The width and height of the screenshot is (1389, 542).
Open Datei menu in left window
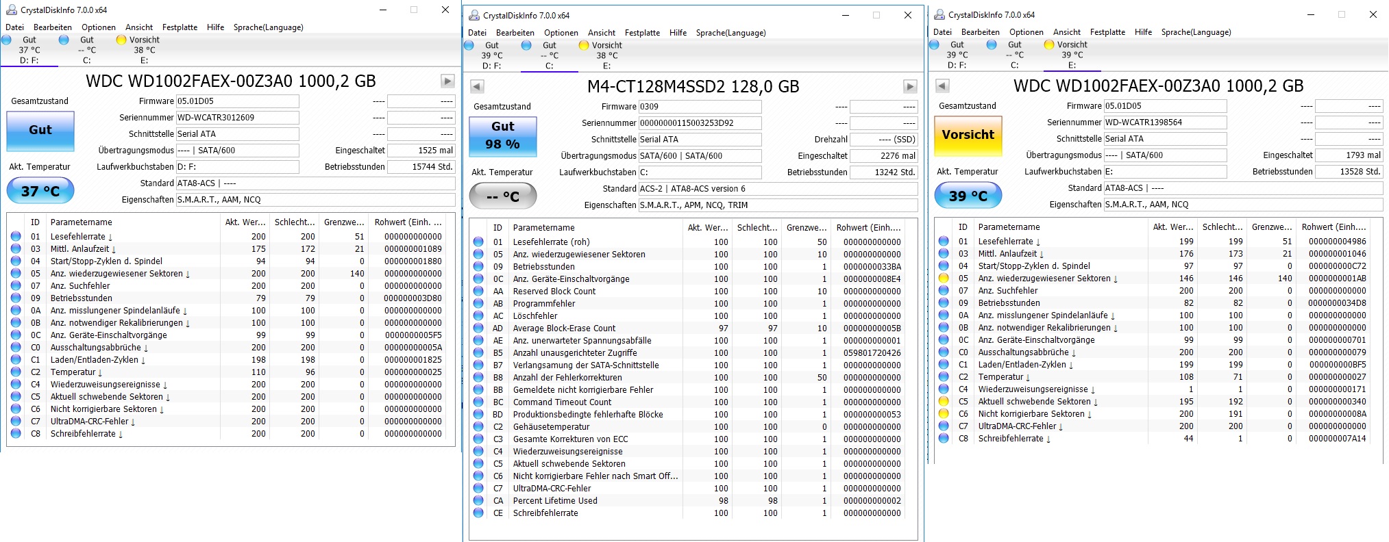coord(14,27)
